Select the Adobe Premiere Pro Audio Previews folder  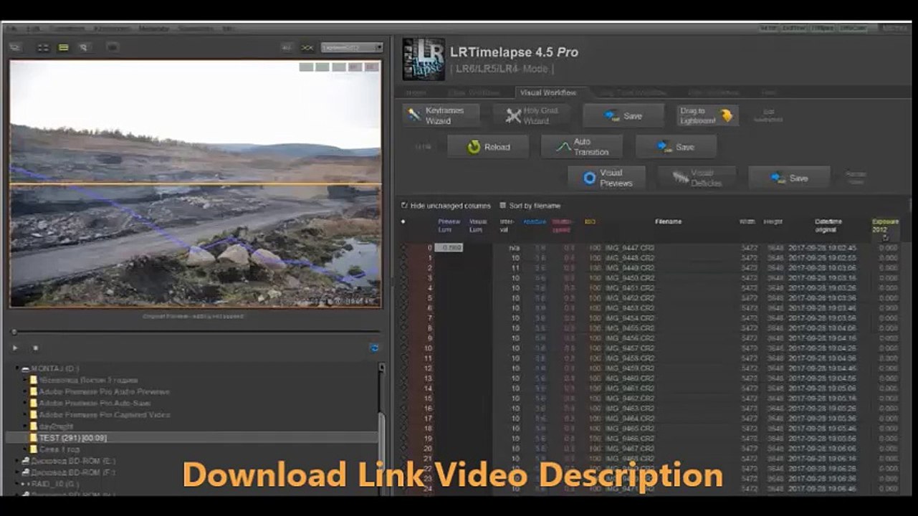tap(105, 392)
